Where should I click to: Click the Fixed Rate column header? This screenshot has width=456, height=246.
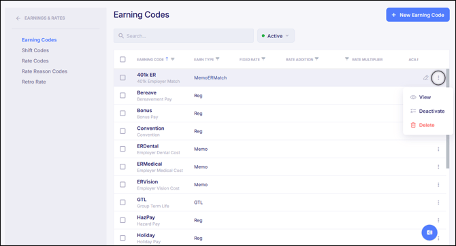(x=250, y=60)
